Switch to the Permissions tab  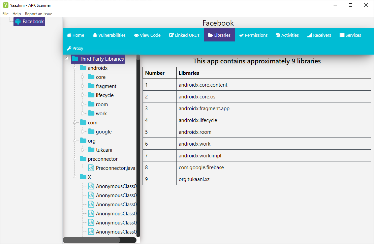pos(253,35)
